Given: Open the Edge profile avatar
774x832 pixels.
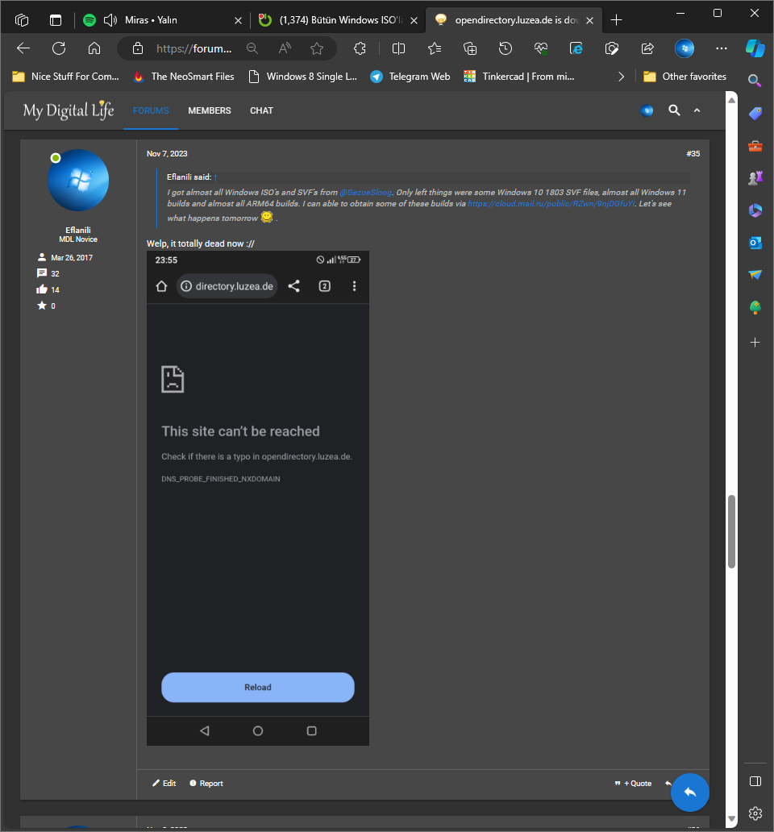Looking at the screenshot, I should pyautogui.click(x=685, y=48).
